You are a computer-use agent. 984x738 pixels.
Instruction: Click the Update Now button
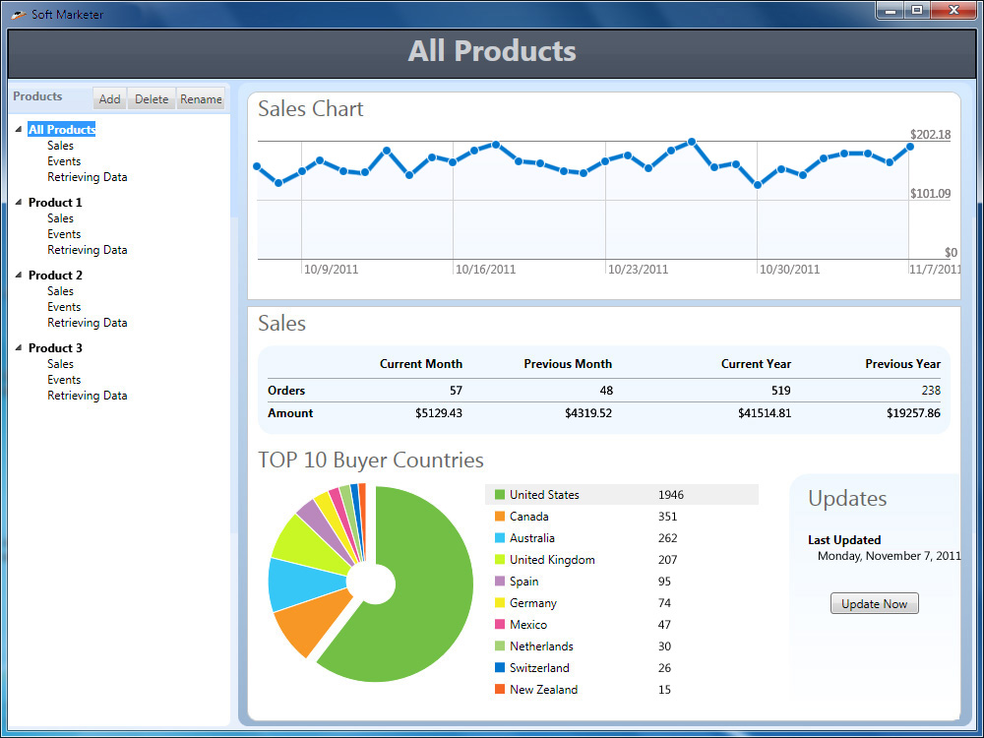pyautogui.click(x=874, y=604)
